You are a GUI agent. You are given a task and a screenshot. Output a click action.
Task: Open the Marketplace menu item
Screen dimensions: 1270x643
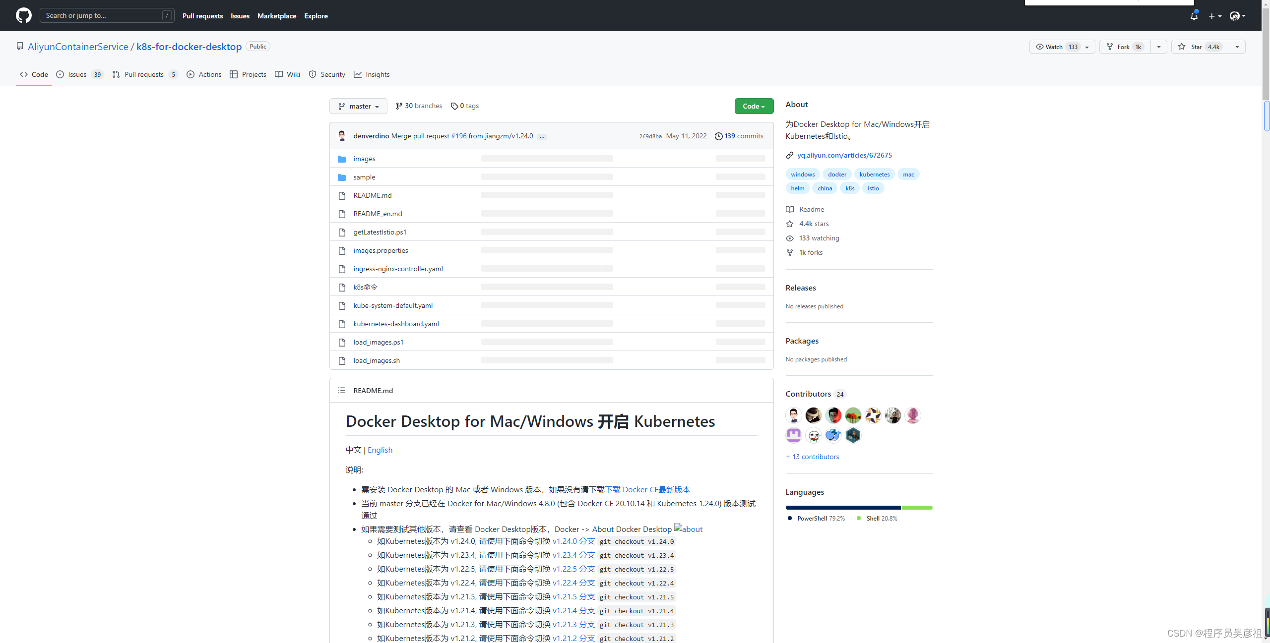click(x=277, y=15)
